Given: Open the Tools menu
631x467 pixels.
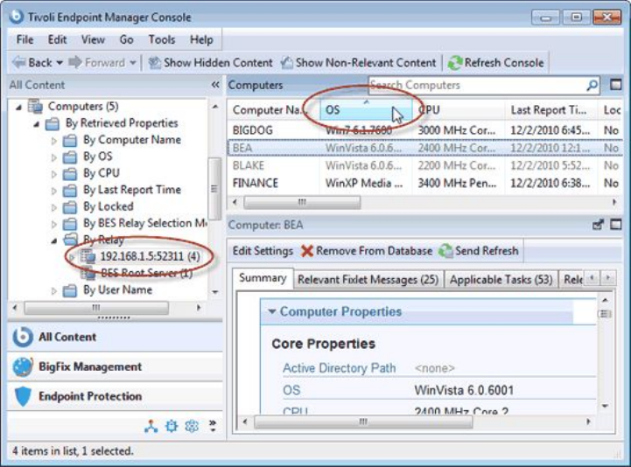Looking at the screenshot, I should 162,39.
